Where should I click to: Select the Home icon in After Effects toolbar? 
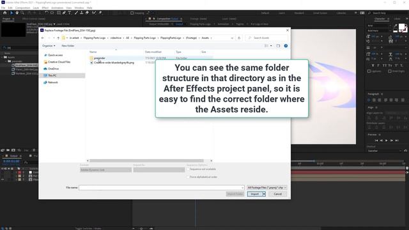coord(4,13)
